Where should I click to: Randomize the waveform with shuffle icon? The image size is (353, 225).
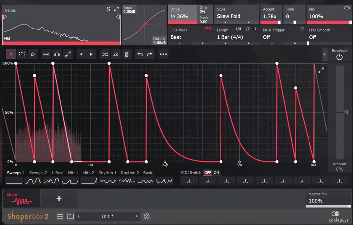tap(105, 54)
